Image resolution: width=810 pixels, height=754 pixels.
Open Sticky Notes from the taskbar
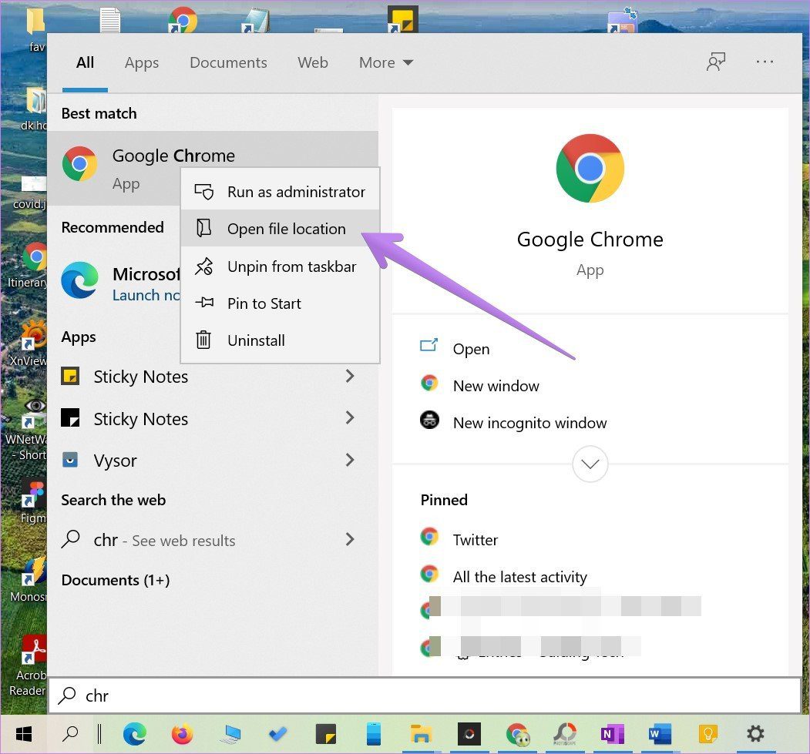tap(326, 733)
